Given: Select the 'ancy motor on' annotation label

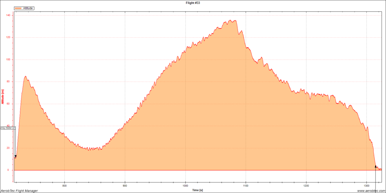Looking at the screenshot, I should 7,128.
